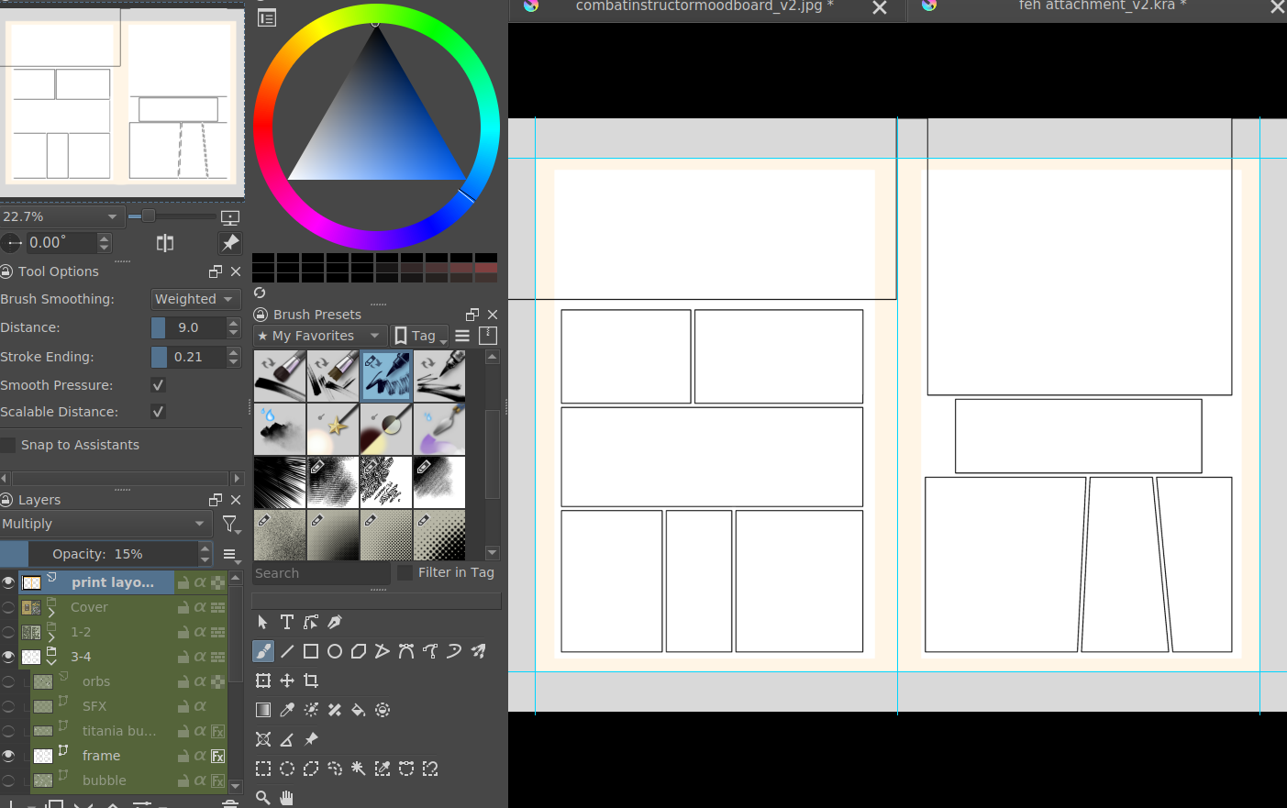
Task: Disable the Smooth Pressure checkbox
Action: click(x=158, y=385)
